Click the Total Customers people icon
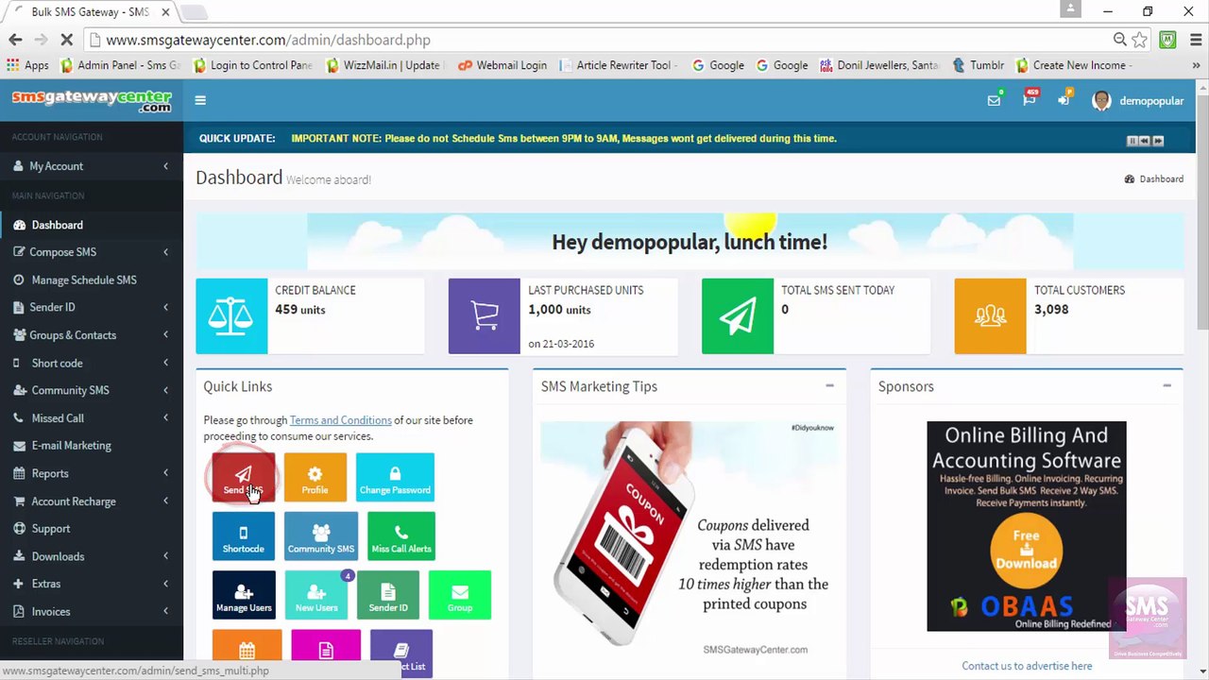Image resolution: width=1209 pixels, height=680 pixels. [990, 316]
